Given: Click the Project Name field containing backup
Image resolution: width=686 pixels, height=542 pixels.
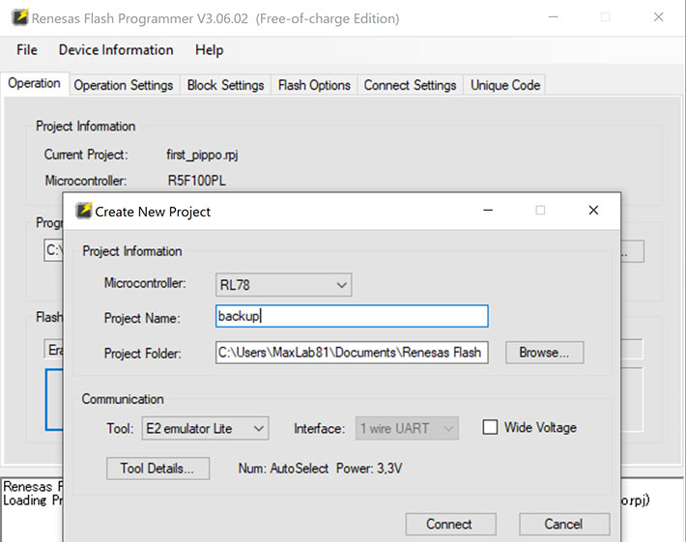Looking at the screenshot, I should (x=352, y=316).
